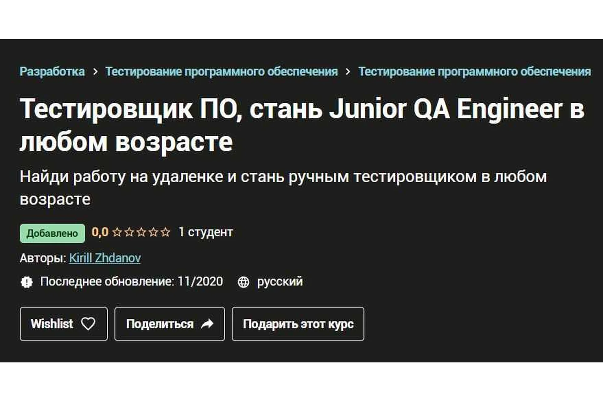The height and width of the screenshot is (402, 603).
Task: Click the heart icon inside the Wishlist button
Action: [89, 324]
